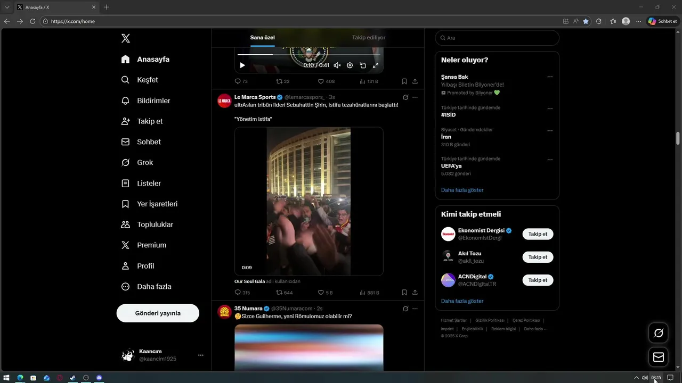This screenshot has width=682, height=383.
Task: Repost the top post with 22 reposts
Action: [283, 81]
